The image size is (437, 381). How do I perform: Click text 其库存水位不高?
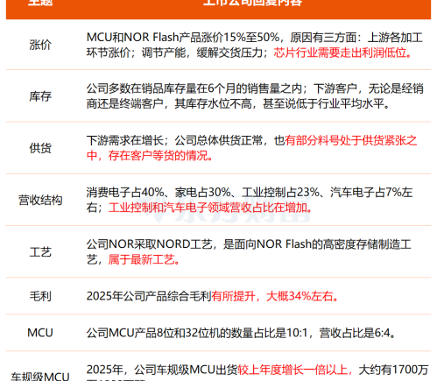pos(213,103)
